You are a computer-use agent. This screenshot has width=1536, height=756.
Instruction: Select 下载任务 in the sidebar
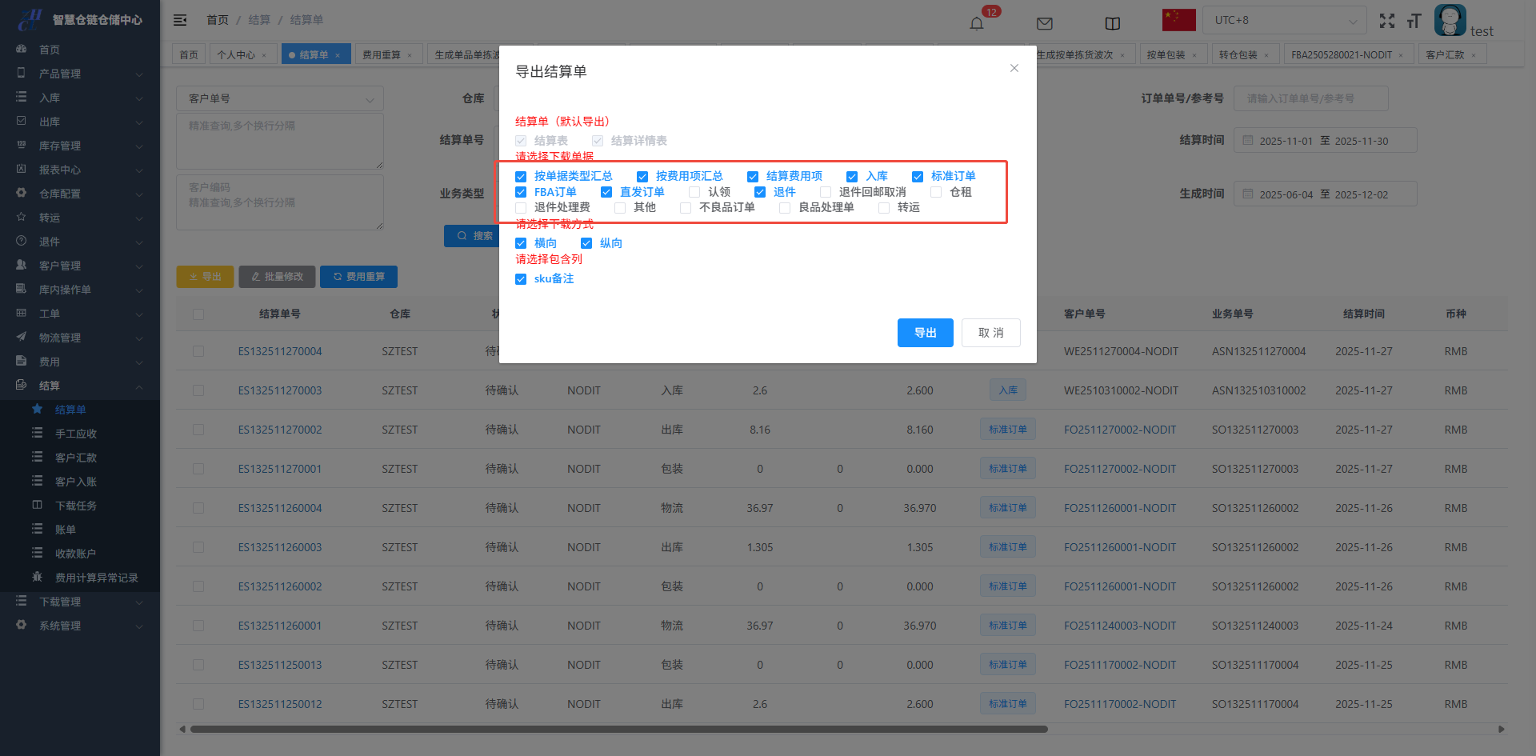pos(76,506)
